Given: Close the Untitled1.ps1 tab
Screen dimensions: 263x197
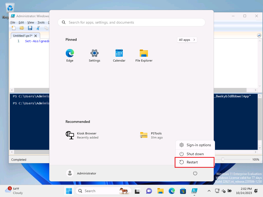Looking at the screenshot, I should (x=35, y=36).
